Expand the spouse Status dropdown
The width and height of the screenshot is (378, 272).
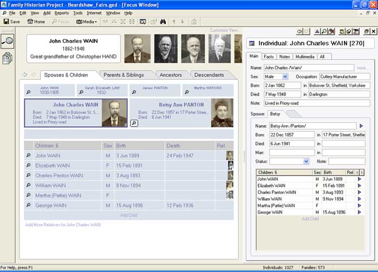tap(306, 161)
